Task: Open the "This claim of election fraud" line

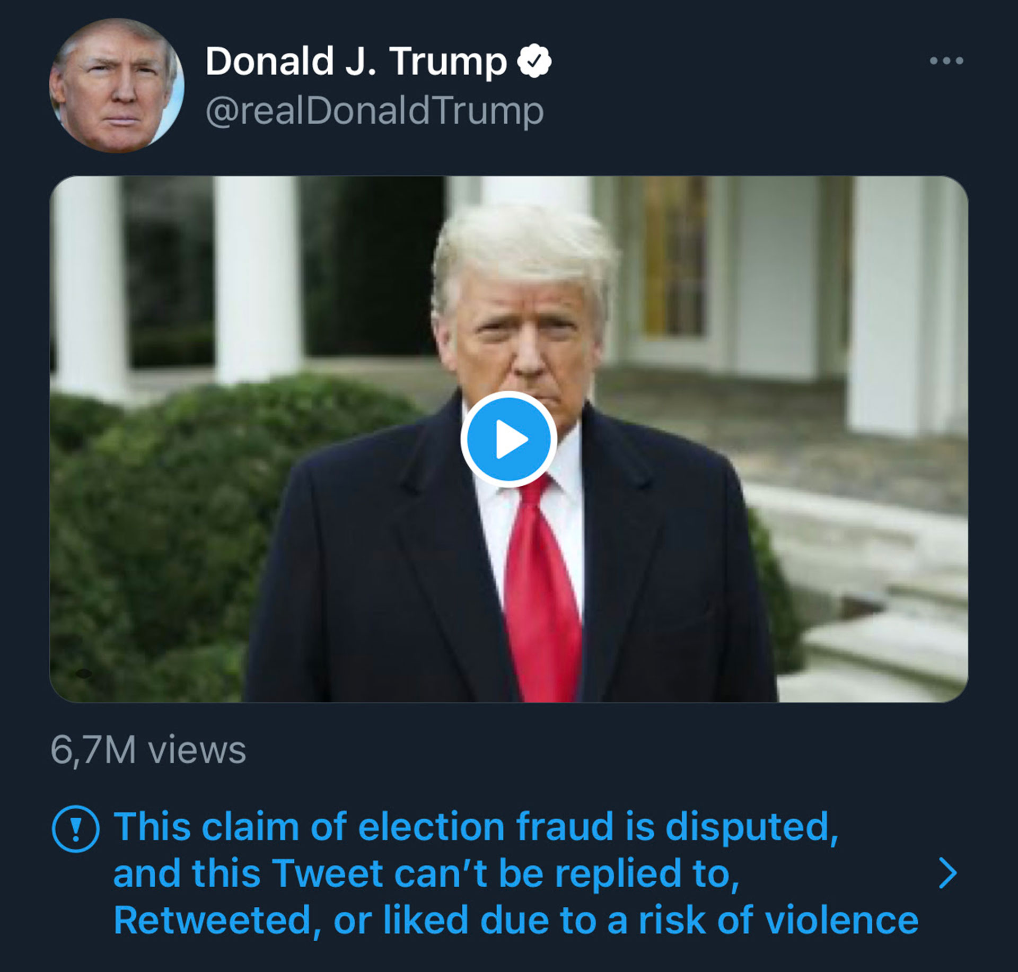Action: 476,827
